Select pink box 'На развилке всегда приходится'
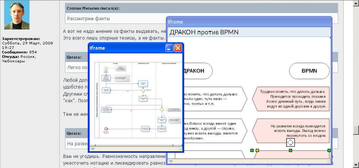Image resolution: width=359 pixels, height=168 pixels. (x=291, y=131)
